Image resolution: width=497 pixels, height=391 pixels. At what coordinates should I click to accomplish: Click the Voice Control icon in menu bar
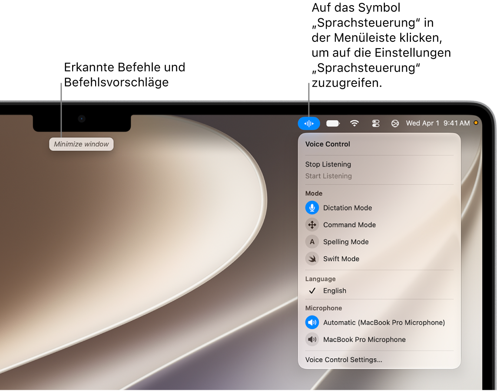(309, 123)
